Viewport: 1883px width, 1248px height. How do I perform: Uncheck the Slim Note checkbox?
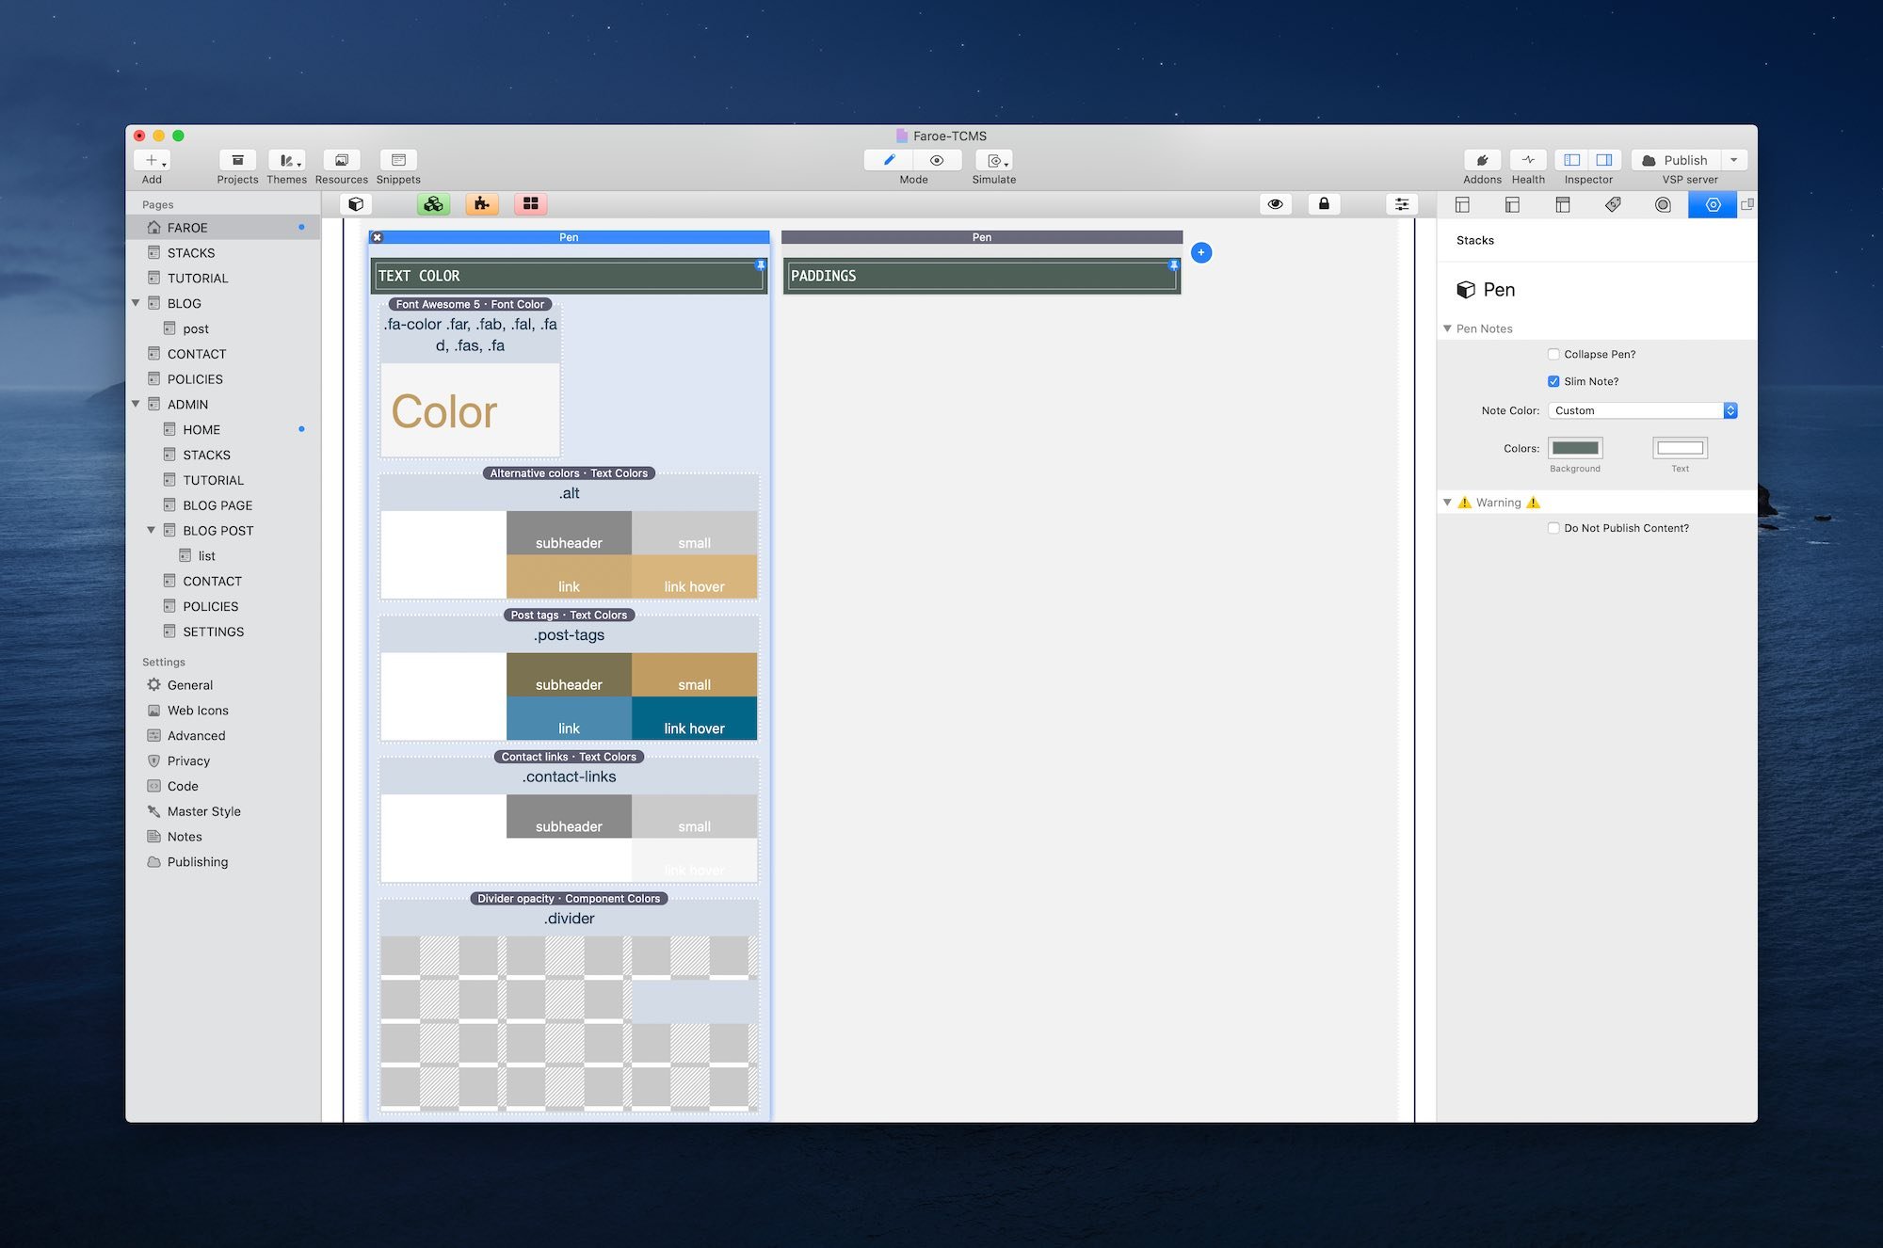coord(1553,382)
